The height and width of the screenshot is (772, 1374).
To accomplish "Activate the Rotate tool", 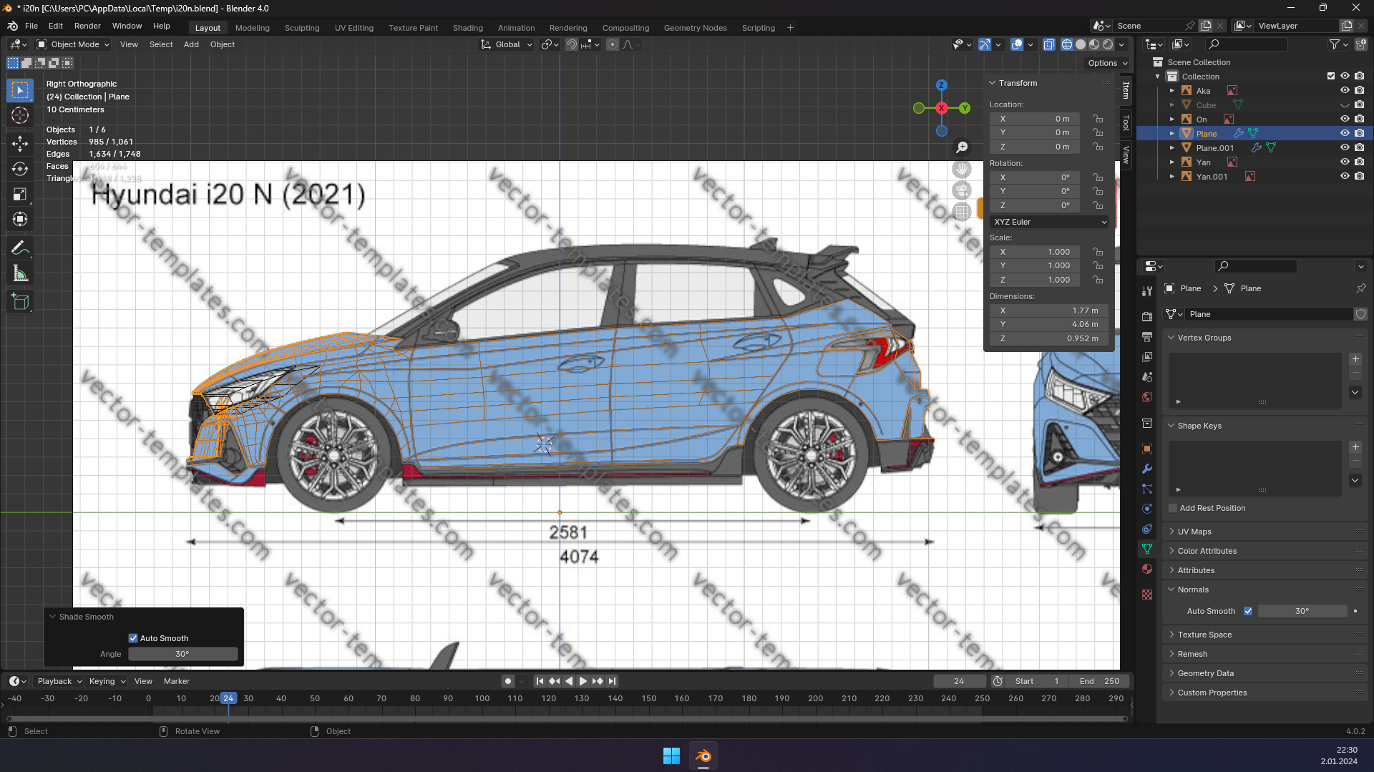I will (x=20, y=169).
